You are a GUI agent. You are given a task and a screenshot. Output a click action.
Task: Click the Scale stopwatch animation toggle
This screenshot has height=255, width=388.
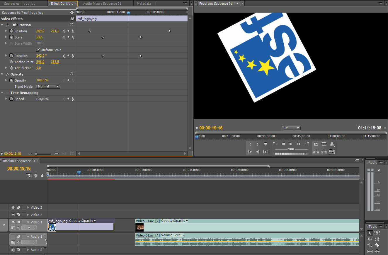coord(11,37)
